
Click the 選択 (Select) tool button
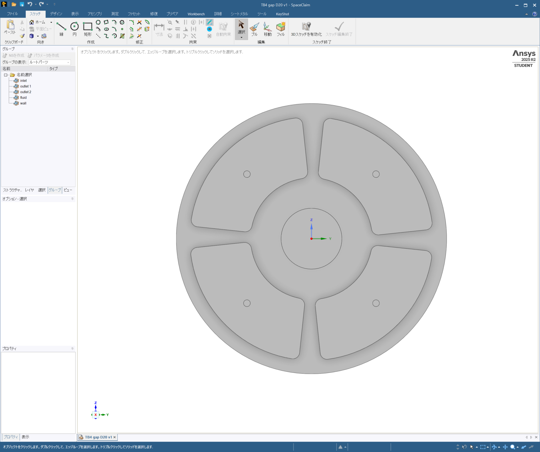[241, 27]
